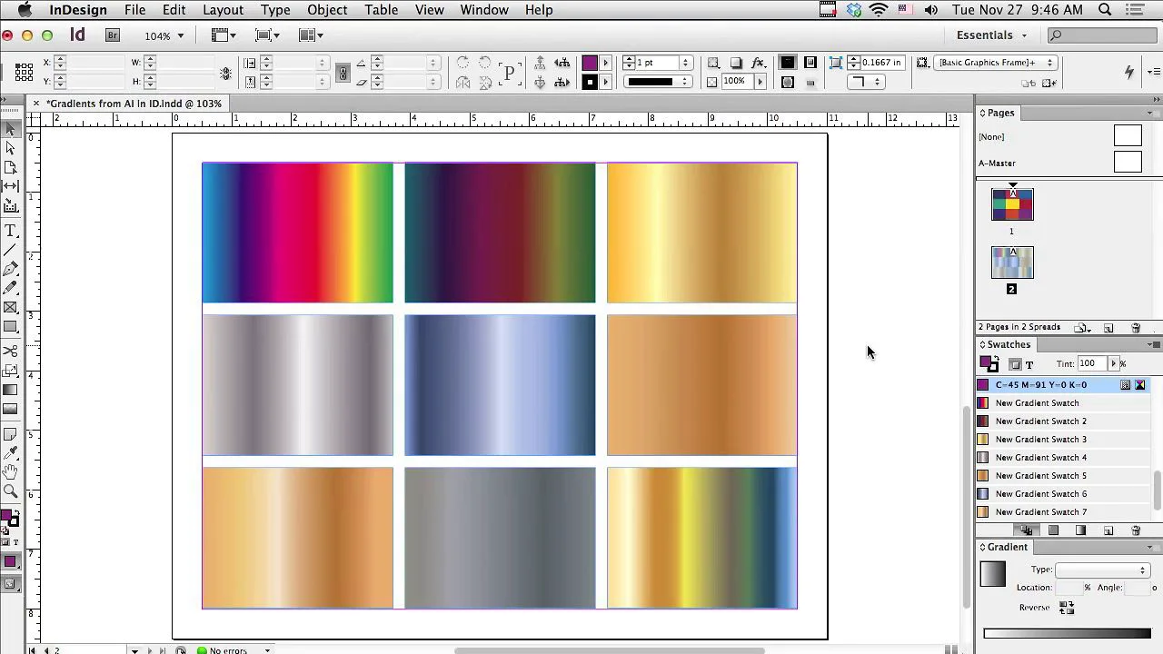The height and width of the screenshot is (654, 1163).
Task: Open the gradient Type dropdown
Action: tap(1102, 570)
